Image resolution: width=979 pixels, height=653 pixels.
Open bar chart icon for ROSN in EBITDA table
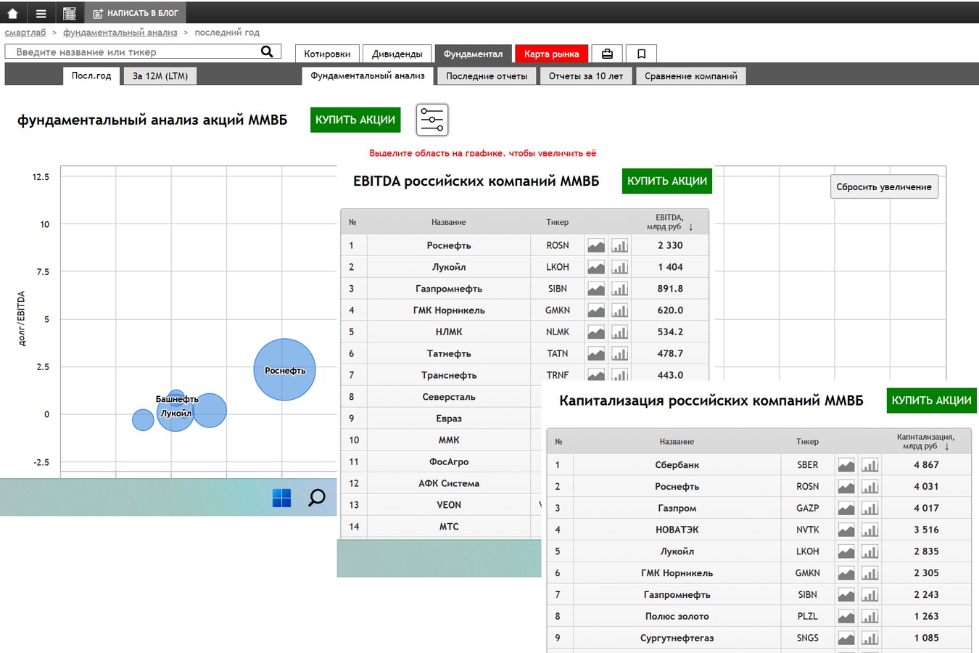[x=619, y=245]
